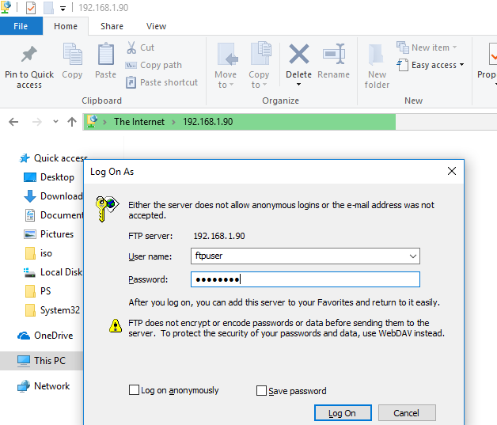Select This PC in navigation pane
This screenshot has height=425, width=497.
41,361
